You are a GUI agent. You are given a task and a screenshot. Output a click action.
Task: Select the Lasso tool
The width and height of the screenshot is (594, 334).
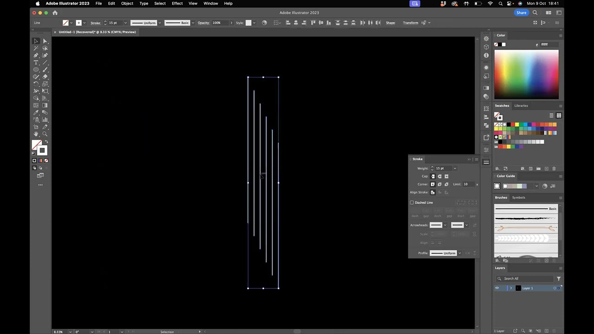click(45, 48)
